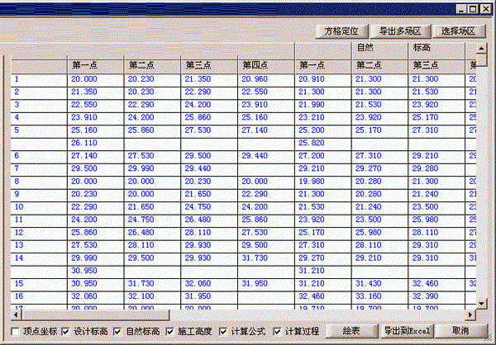Image resolution: width=496 pixels, height=345 pixels.
Task: Open the 选择场区 button
Action: (459, 31)
